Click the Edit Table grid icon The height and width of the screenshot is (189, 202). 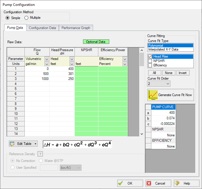pyautogui.click(x=12, y=144)
